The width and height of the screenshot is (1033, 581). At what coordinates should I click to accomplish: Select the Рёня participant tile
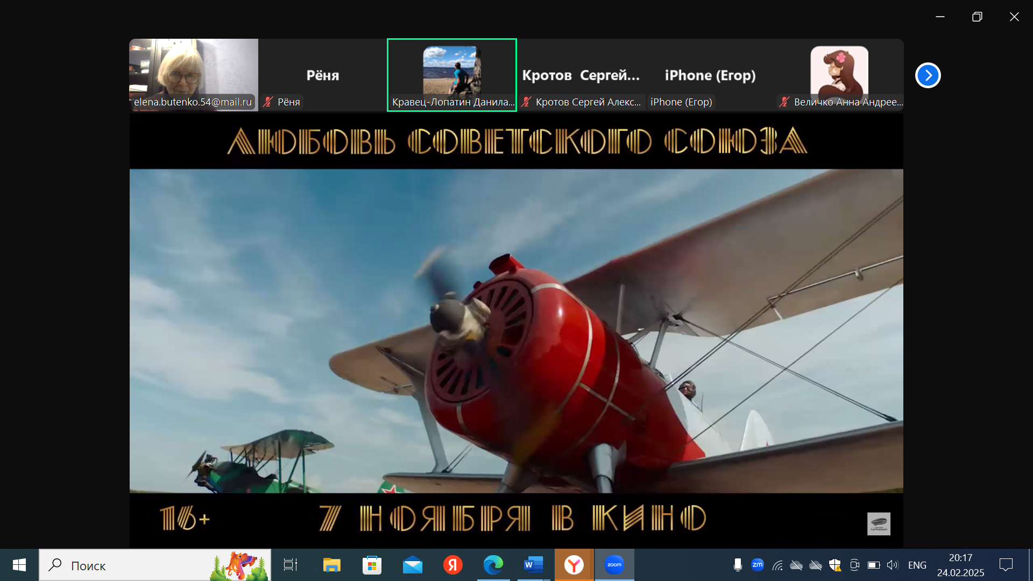pyautogui.click(x=323, y=75)
